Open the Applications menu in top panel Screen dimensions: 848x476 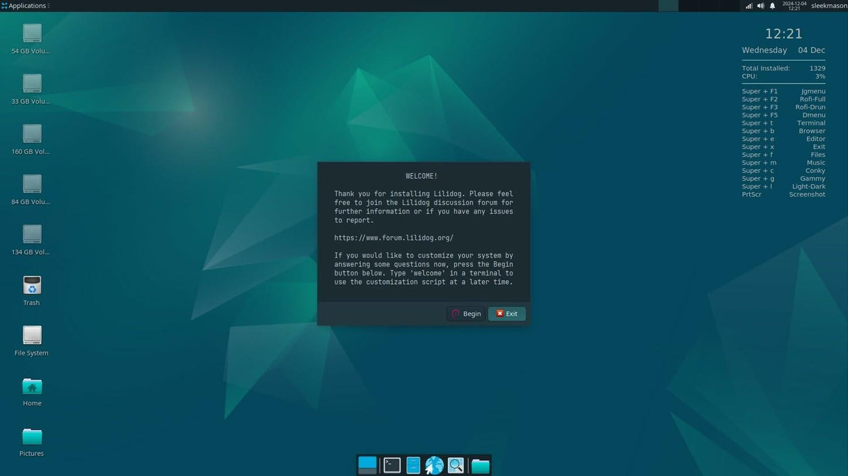(25, 6)
